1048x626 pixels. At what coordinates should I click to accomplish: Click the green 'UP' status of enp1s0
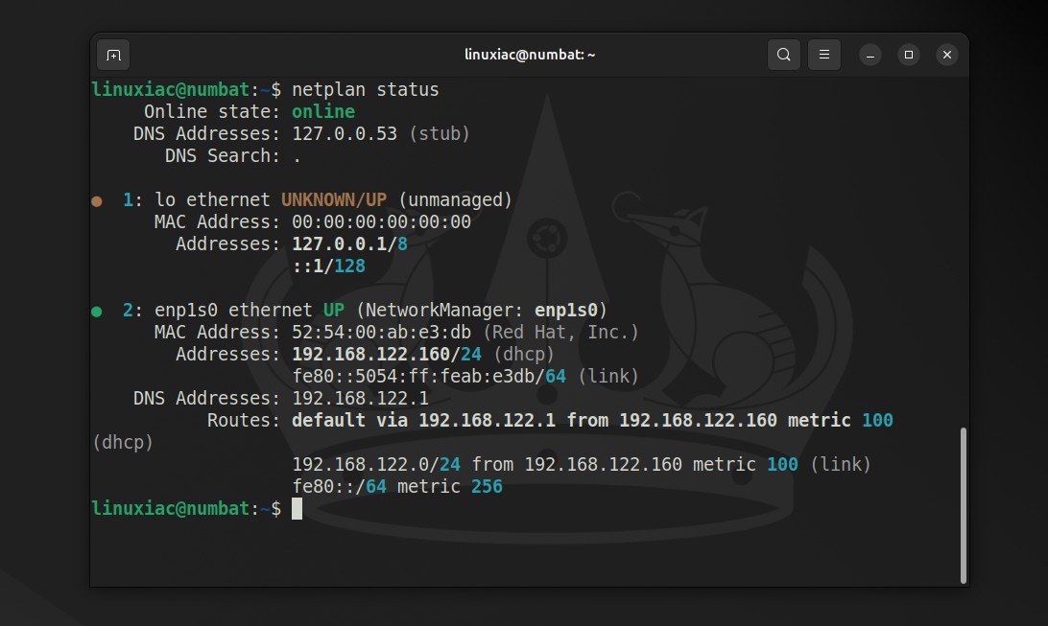[334, 310]
